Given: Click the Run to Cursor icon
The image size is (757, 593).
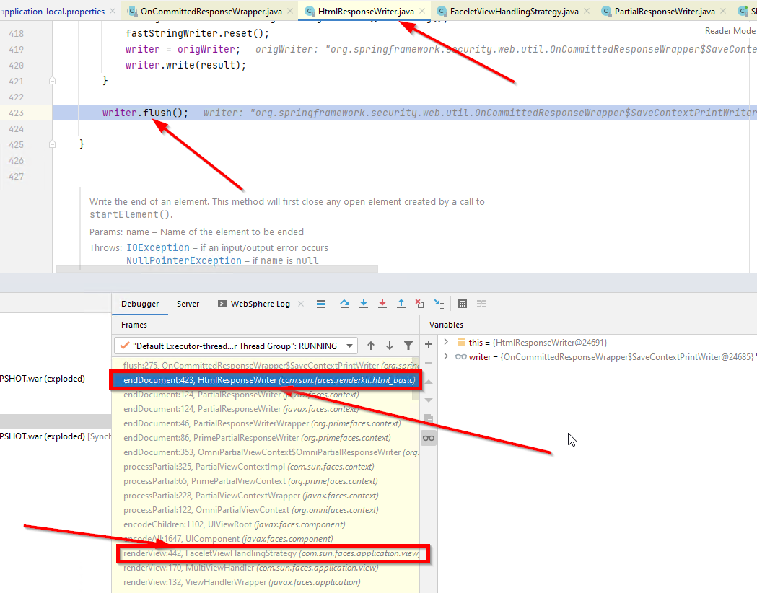Looking at the screenshot, I should [x=439, y=304].
